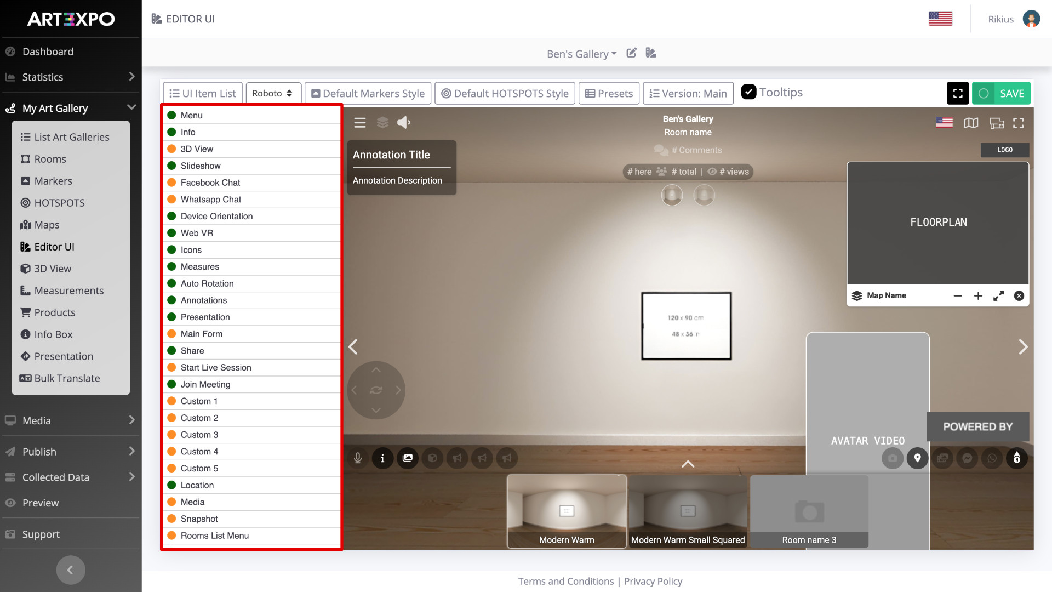Image resolution: width=1052 pixels, height=592 pixels.
Task: Click the info icon in bottom toolbar
Action: pyautogui.click(x=382, y=458)
